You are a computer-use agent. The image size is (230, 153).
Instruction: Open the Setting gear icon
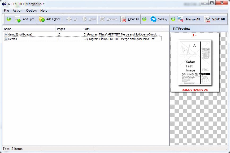[153, 19]
